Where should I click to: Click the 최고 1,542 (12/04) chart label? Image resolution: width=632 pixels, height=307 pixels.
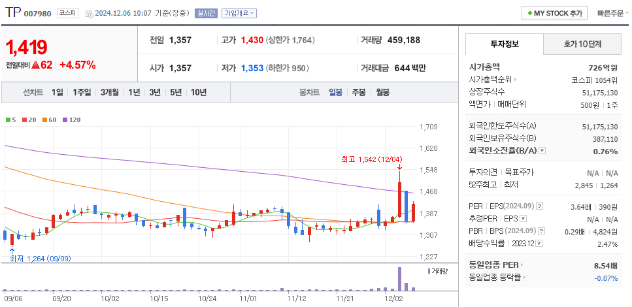coord(371,159)
